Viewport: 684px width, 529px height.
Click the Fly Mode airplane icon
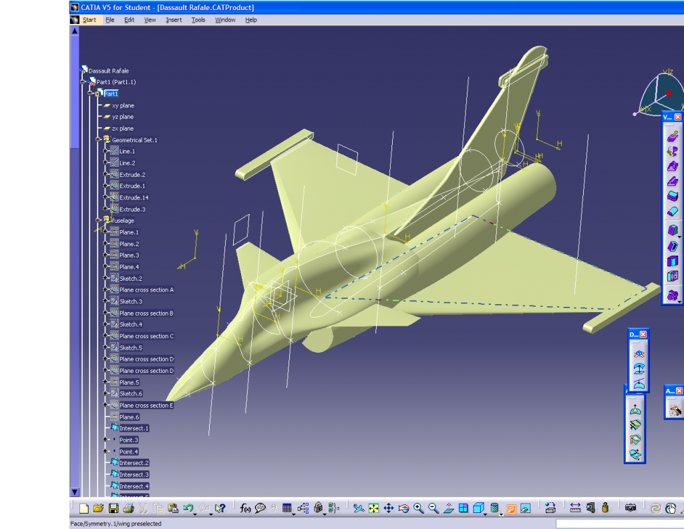pos(359,508)
